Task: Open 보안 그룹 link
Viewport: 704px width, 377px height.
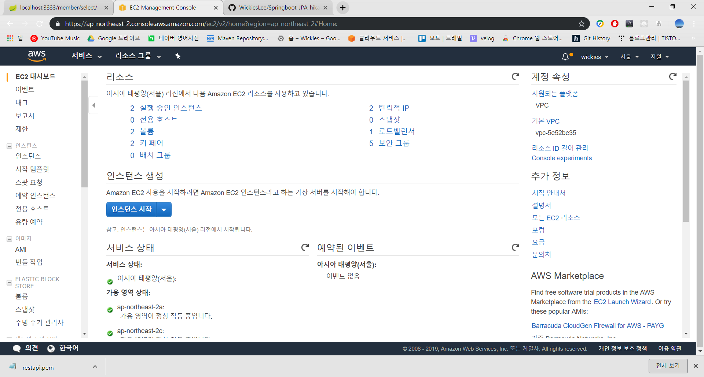Action: click(x=394, y=143)
